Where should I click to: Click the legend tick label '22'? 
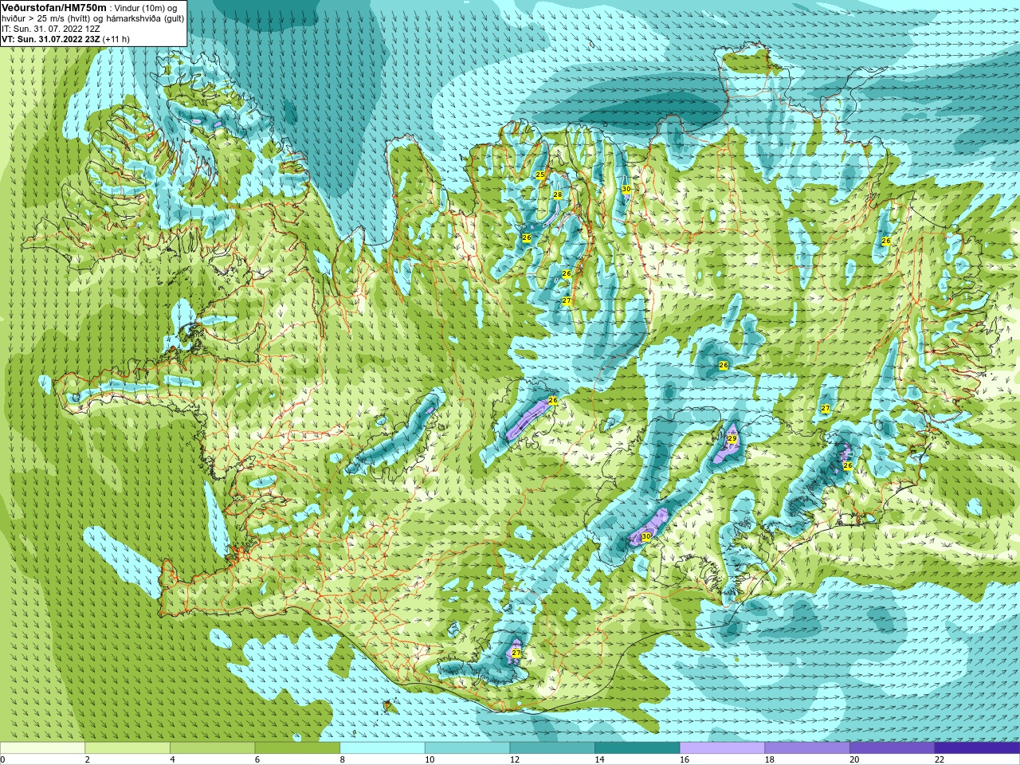tap(940, 759)
